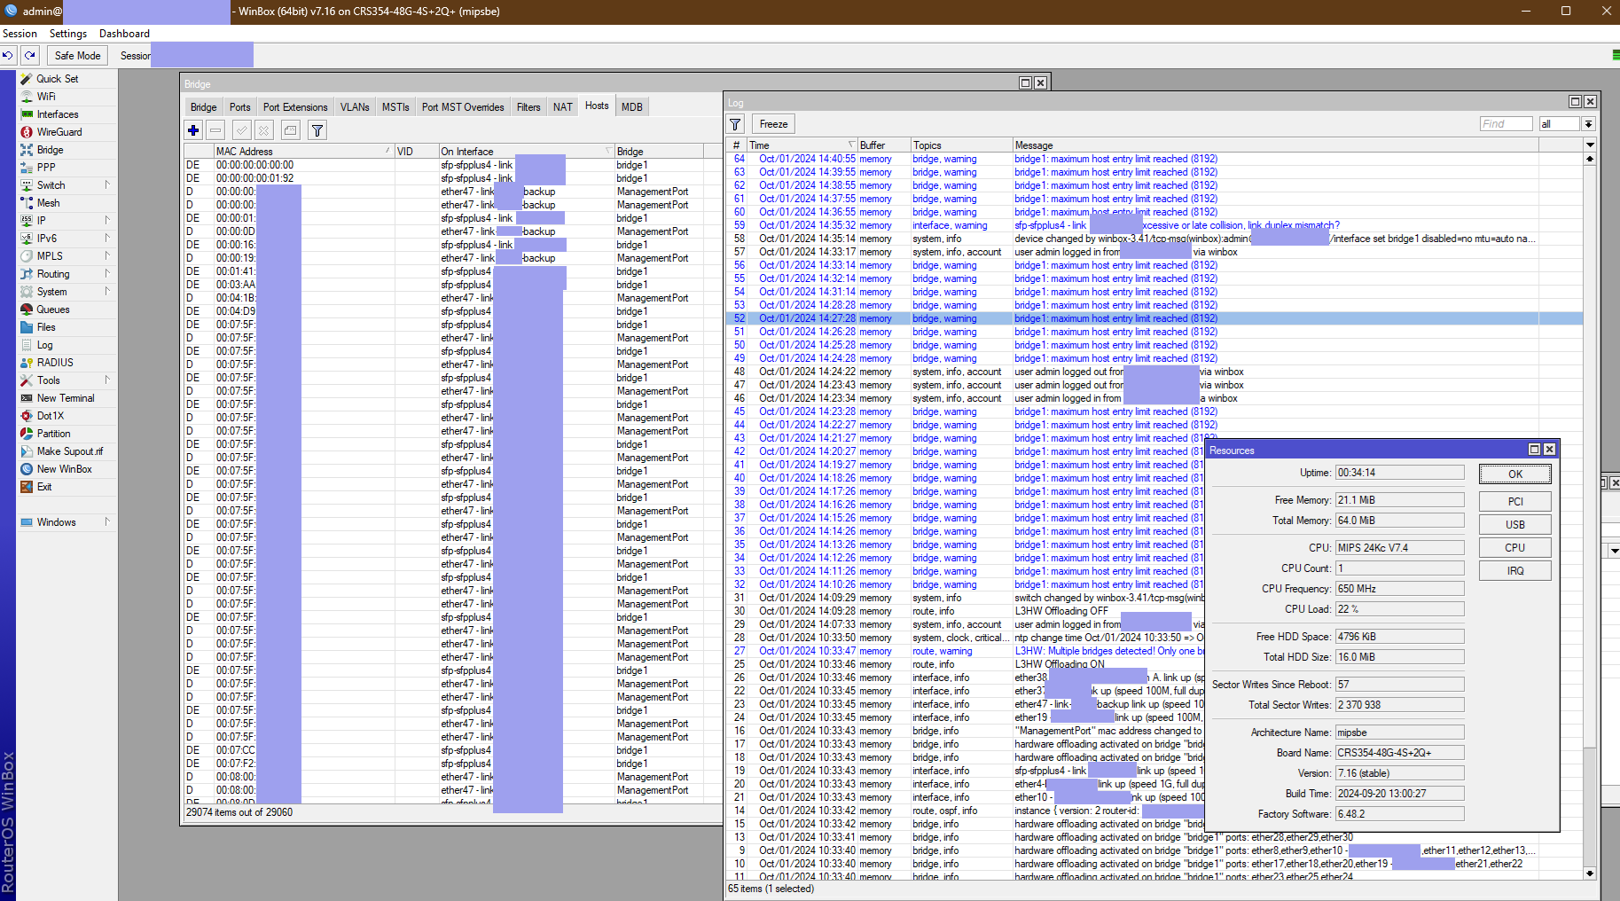Expand the System sidebar submenu

tap(52, 291)
